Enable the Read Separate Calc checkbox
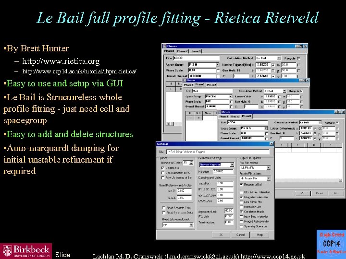The width and height of the screenshot is (346, 259). click(163, 208)
